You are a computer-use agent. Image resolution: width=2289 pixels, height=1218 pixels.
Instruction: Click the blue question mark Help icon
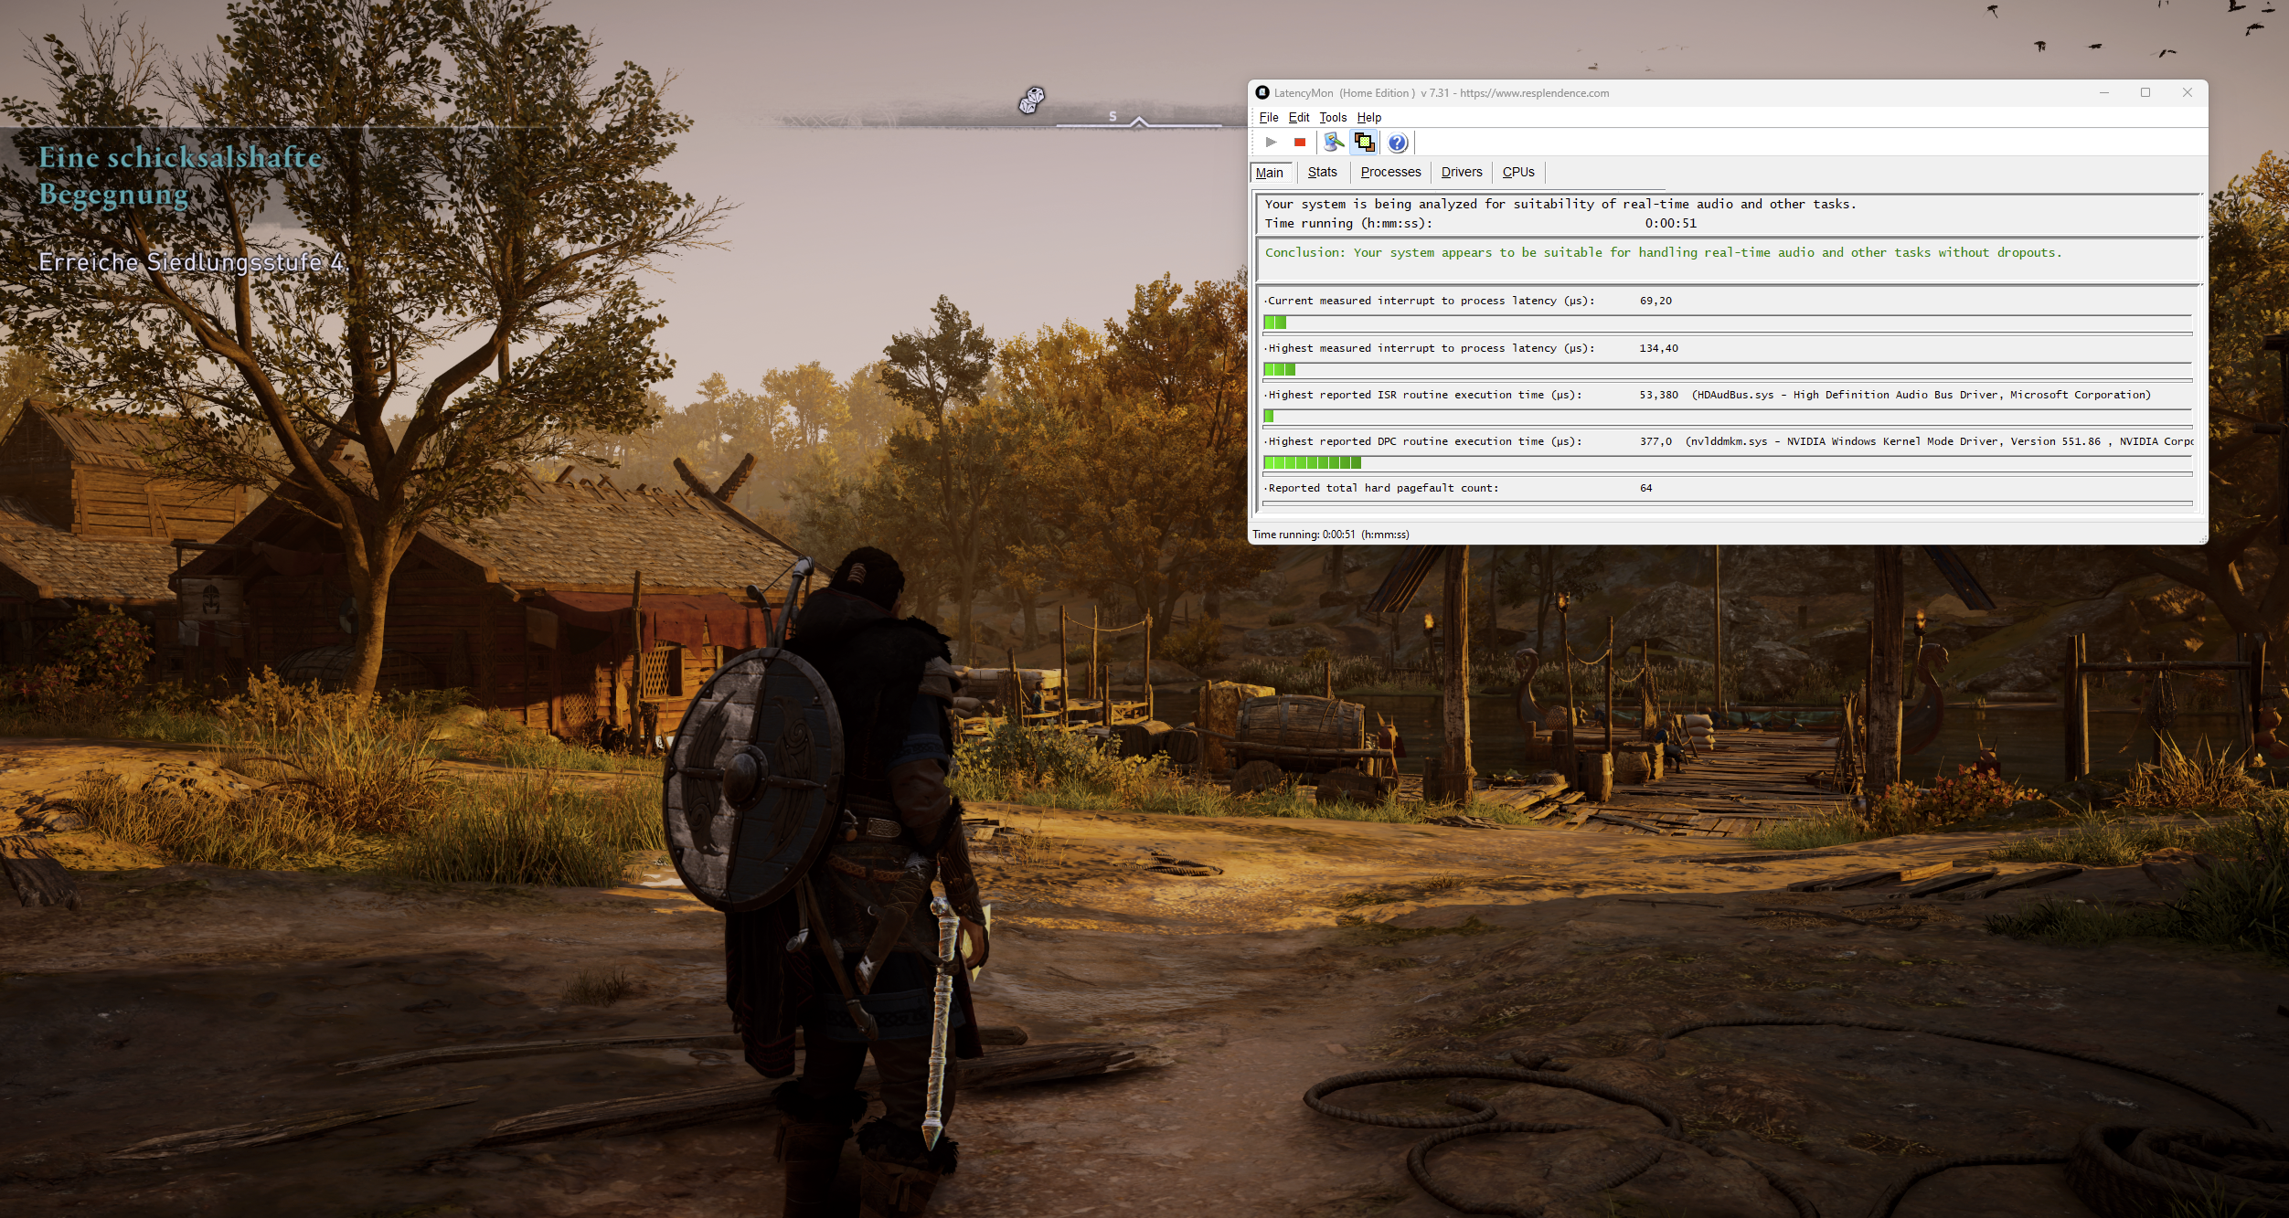[1397, 143]
